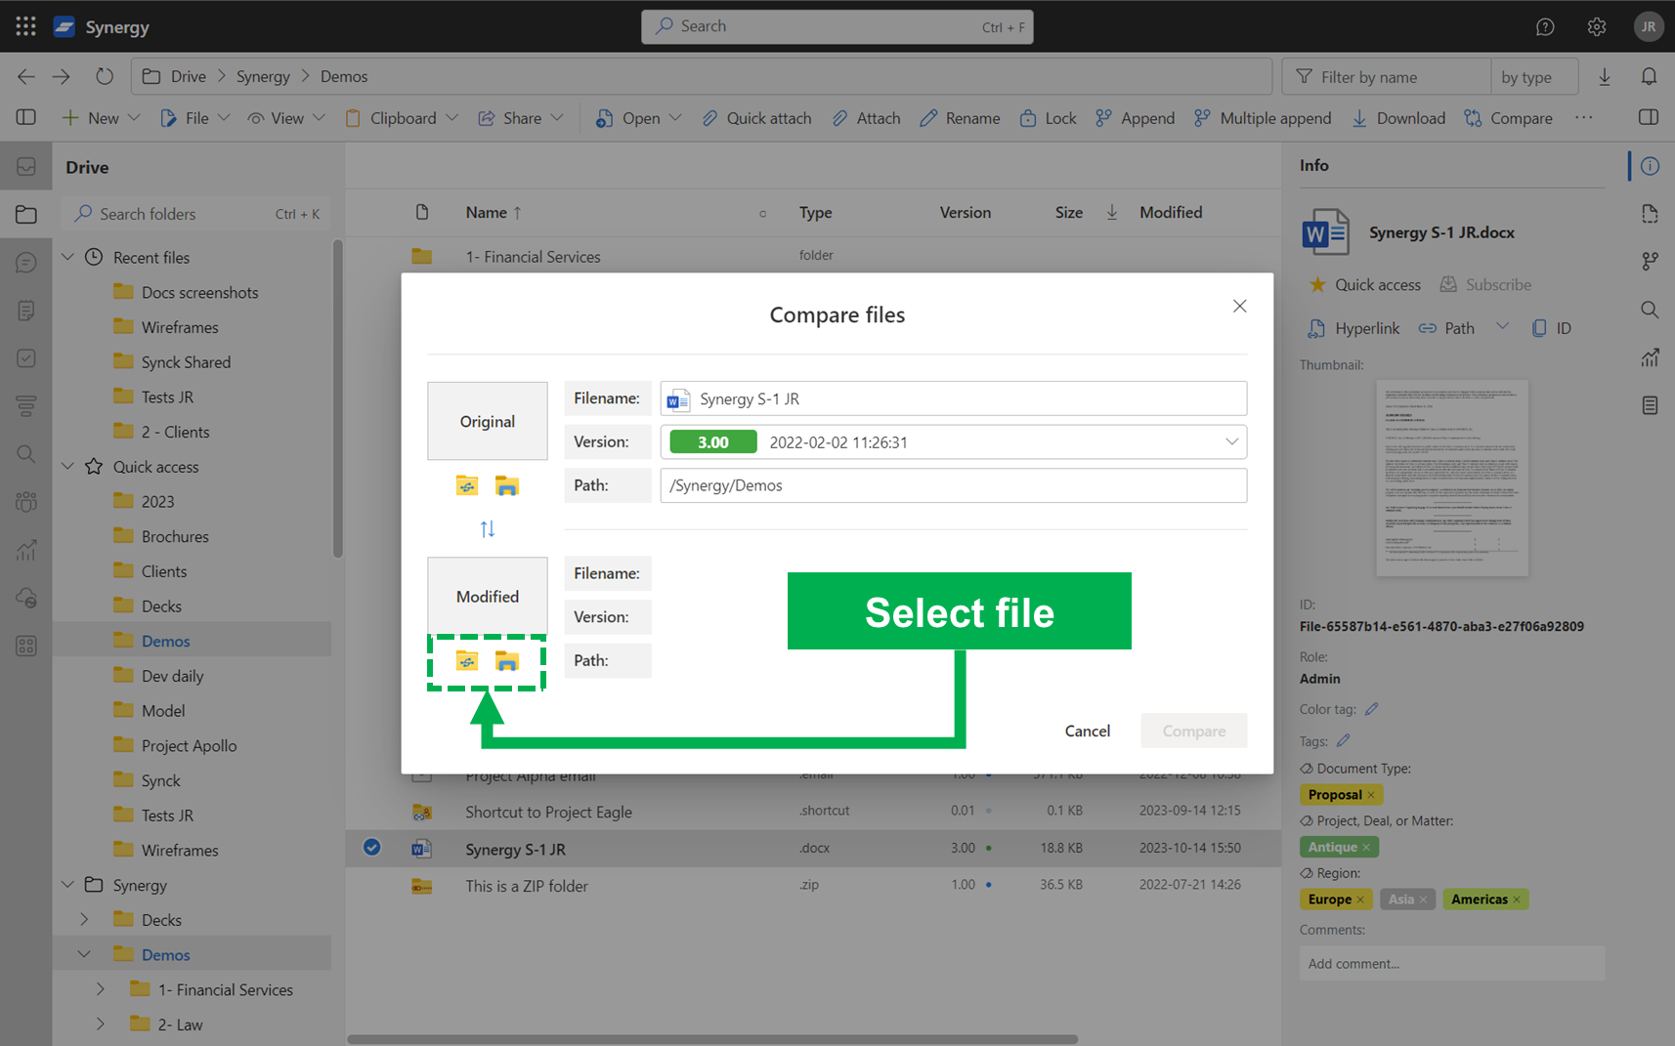Click Attach in the toolbar

[x=866, y=117]
